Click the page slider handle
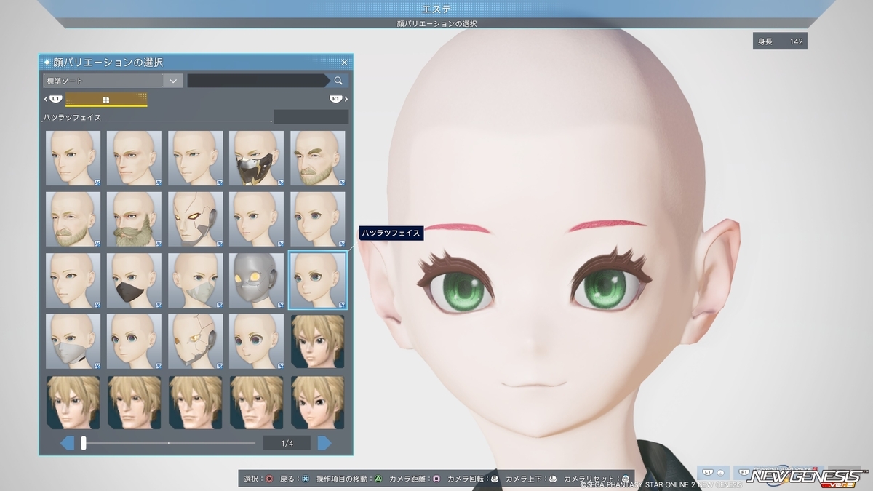873x491 pixels. coord(84,442)
